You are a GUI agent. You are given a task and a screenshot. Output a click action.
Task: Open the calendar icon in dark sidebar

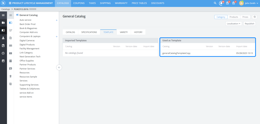tap(3, 61)
